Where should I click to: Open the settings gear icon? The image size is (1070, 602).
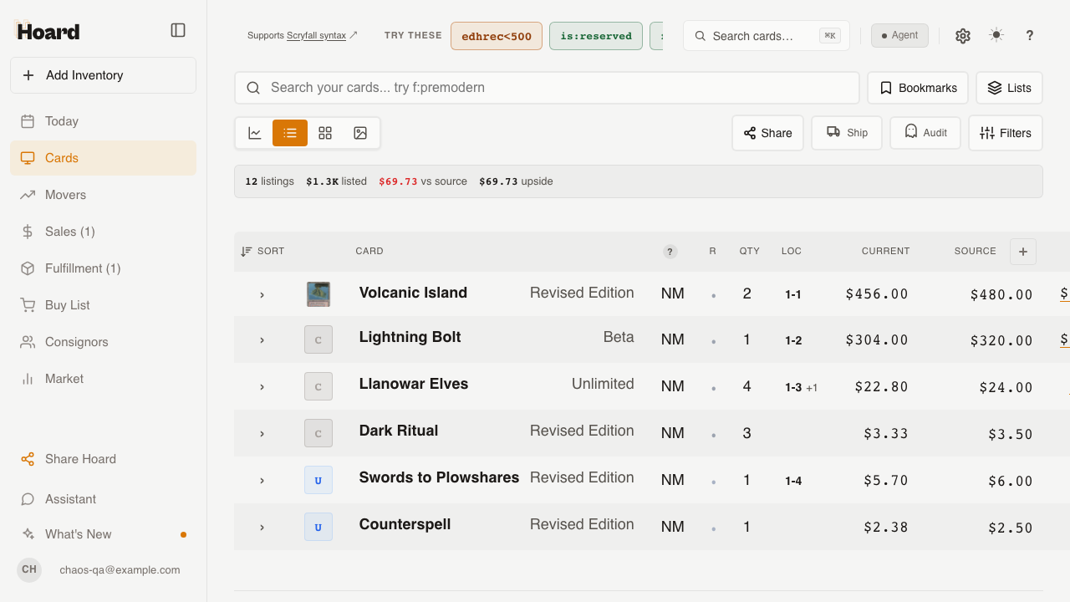point(963,35)
